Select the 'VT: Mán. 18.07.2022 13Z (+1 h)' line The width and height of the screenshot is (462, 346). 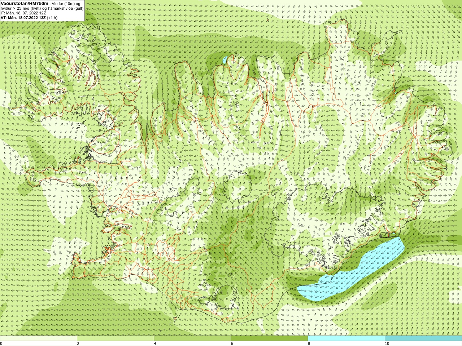point(29,18)
